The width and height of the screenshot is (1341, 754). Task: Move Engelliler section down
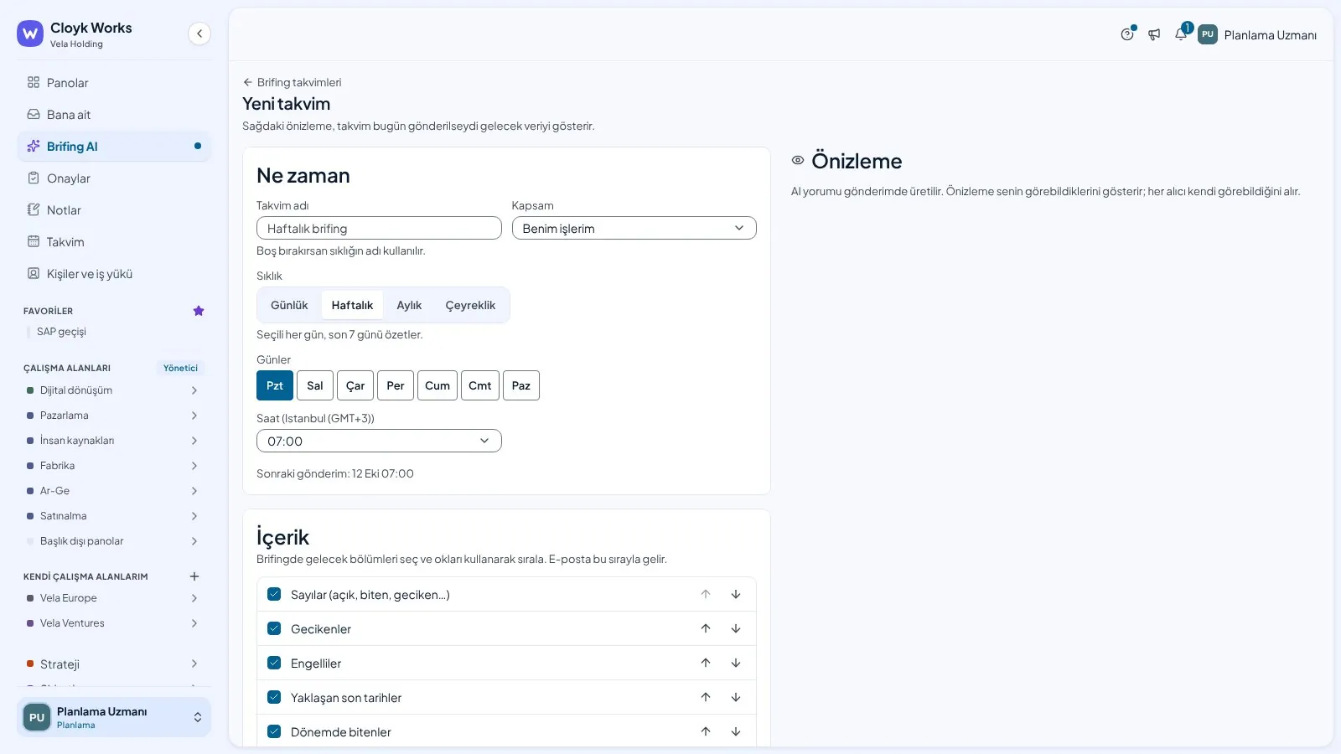pyautogui.click(x=736, y=663)
